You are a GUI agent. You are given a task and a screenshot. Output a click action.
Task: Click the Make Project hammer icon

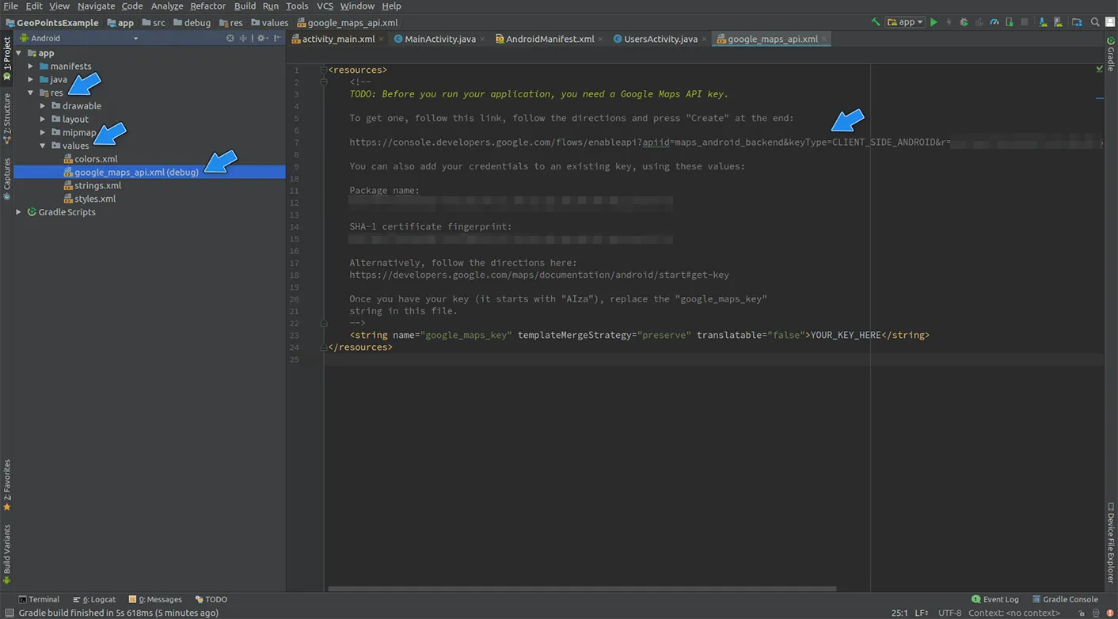876,22
